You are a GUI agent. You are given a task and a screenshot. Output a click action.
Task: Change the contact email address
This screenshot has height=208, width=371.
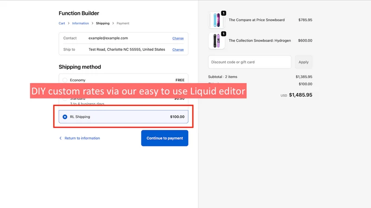[178, 38]
